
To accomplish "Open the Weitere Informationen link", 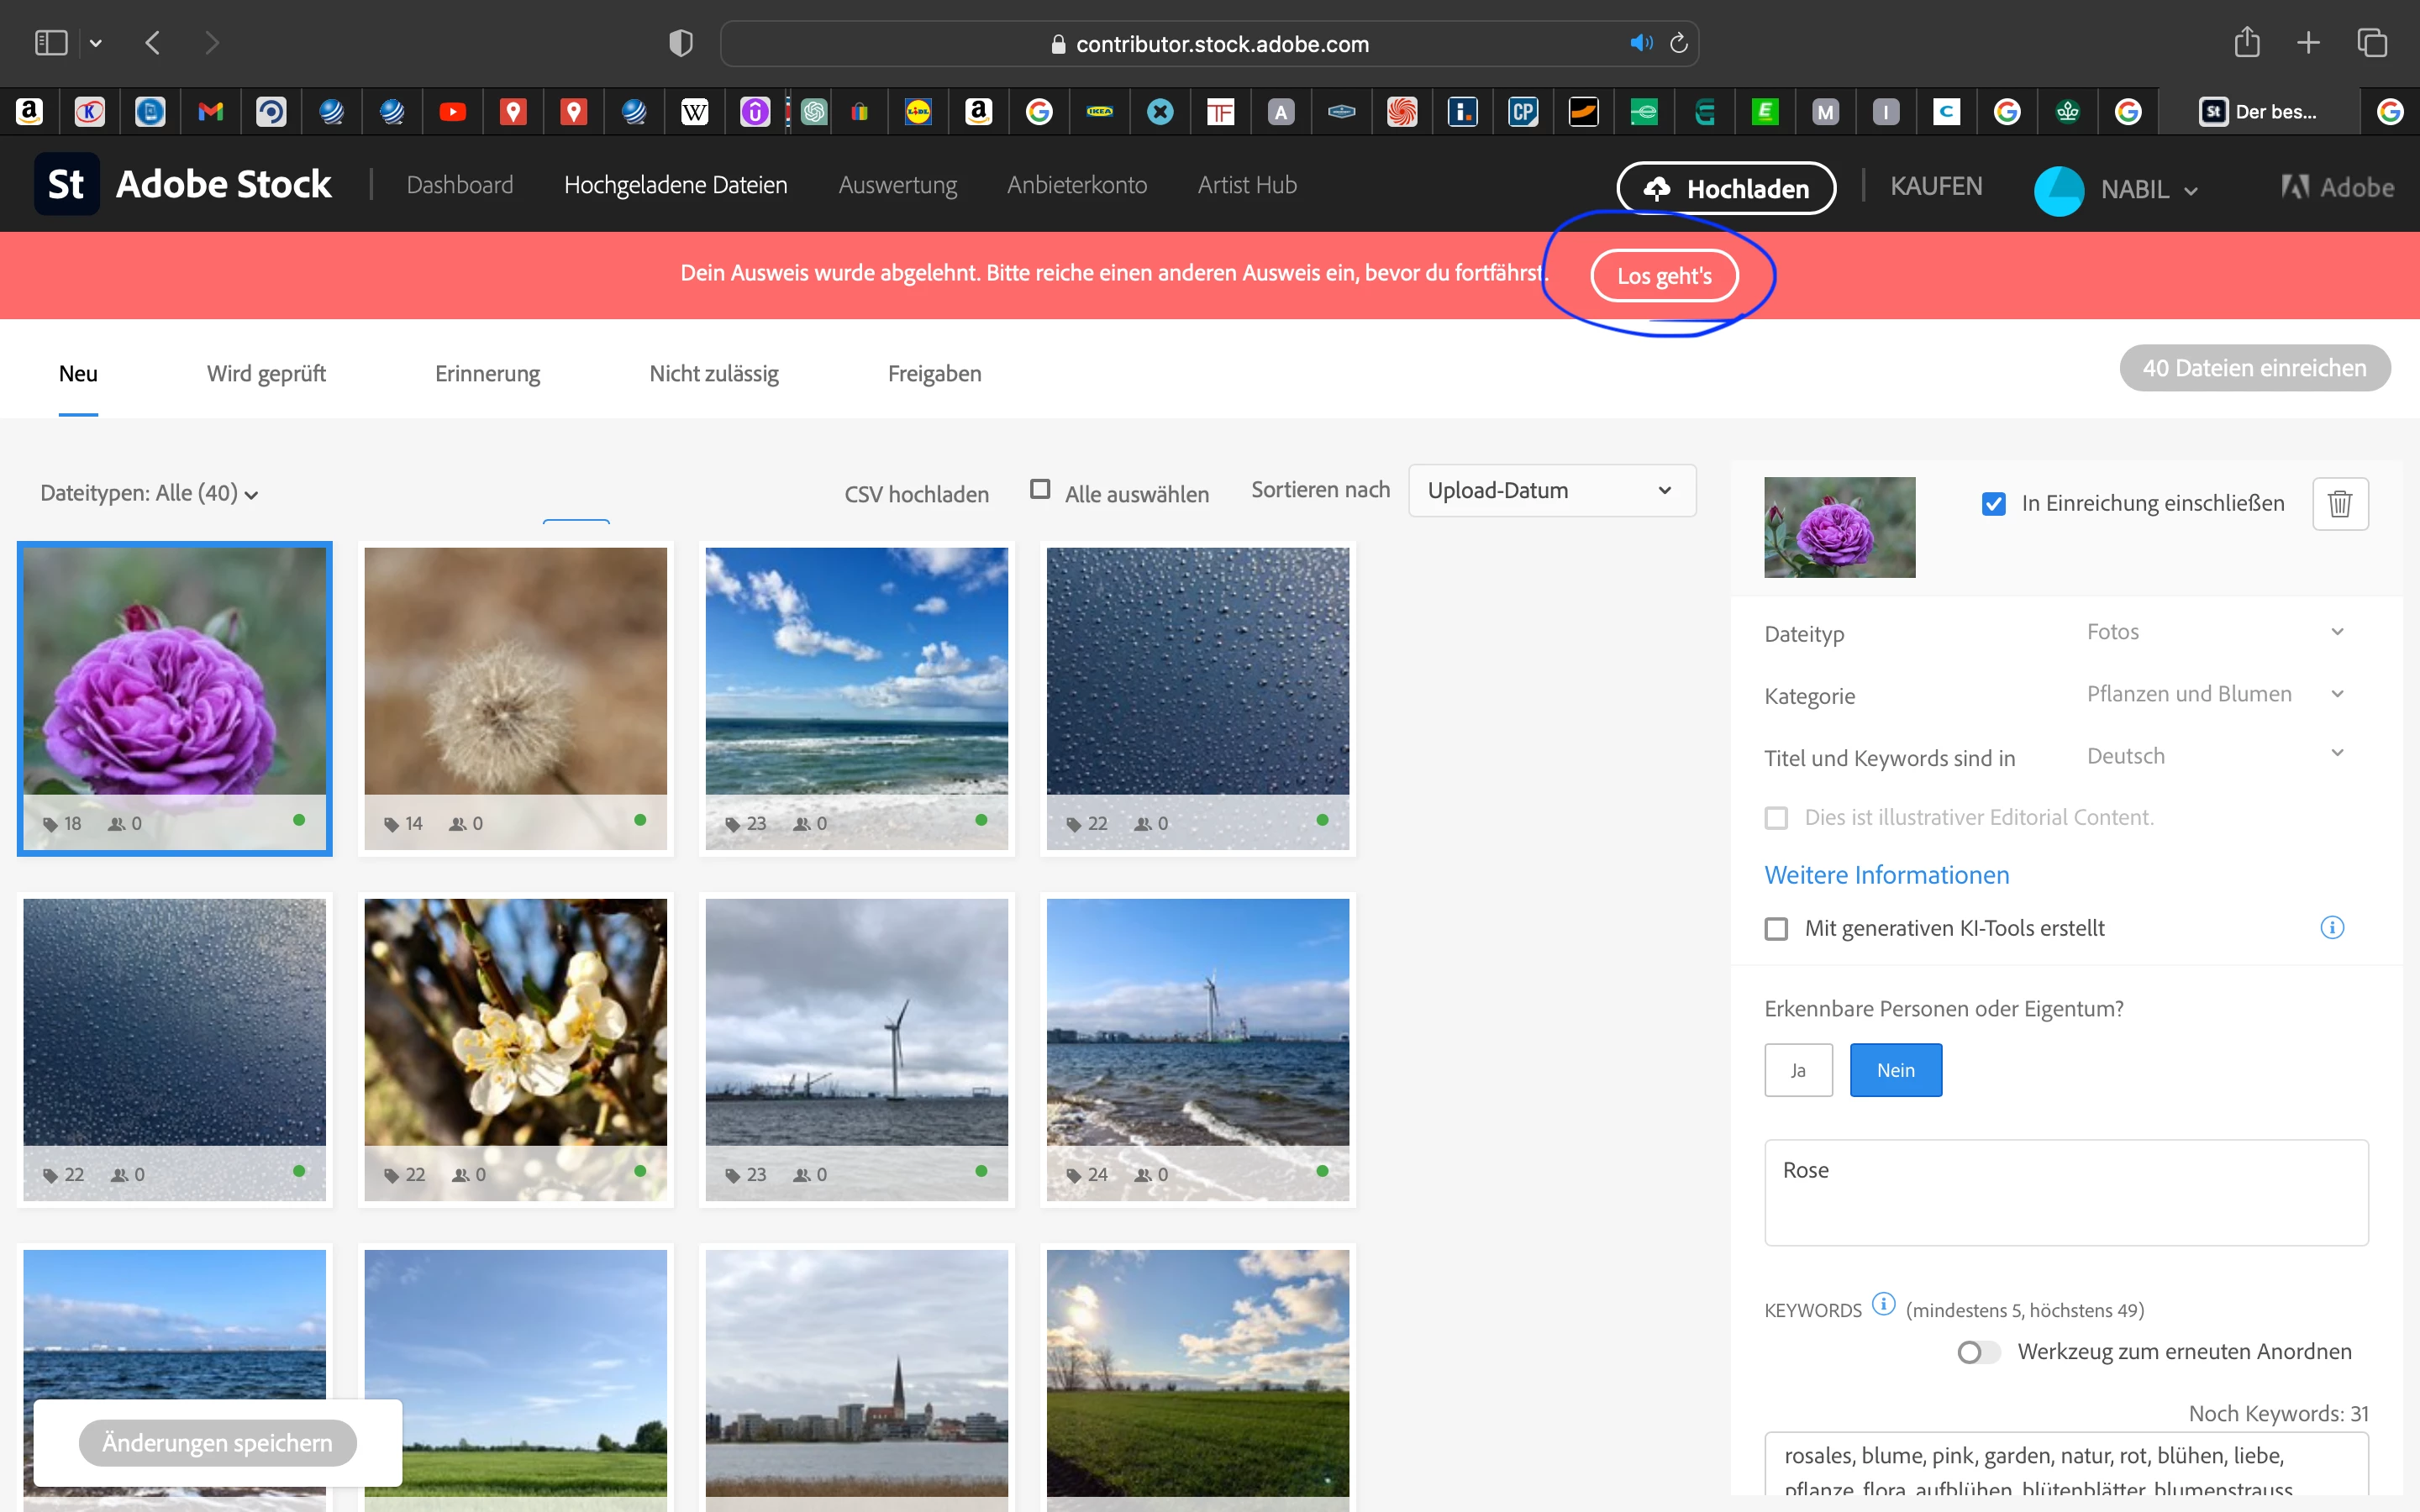I will (x=1886, y=875).
